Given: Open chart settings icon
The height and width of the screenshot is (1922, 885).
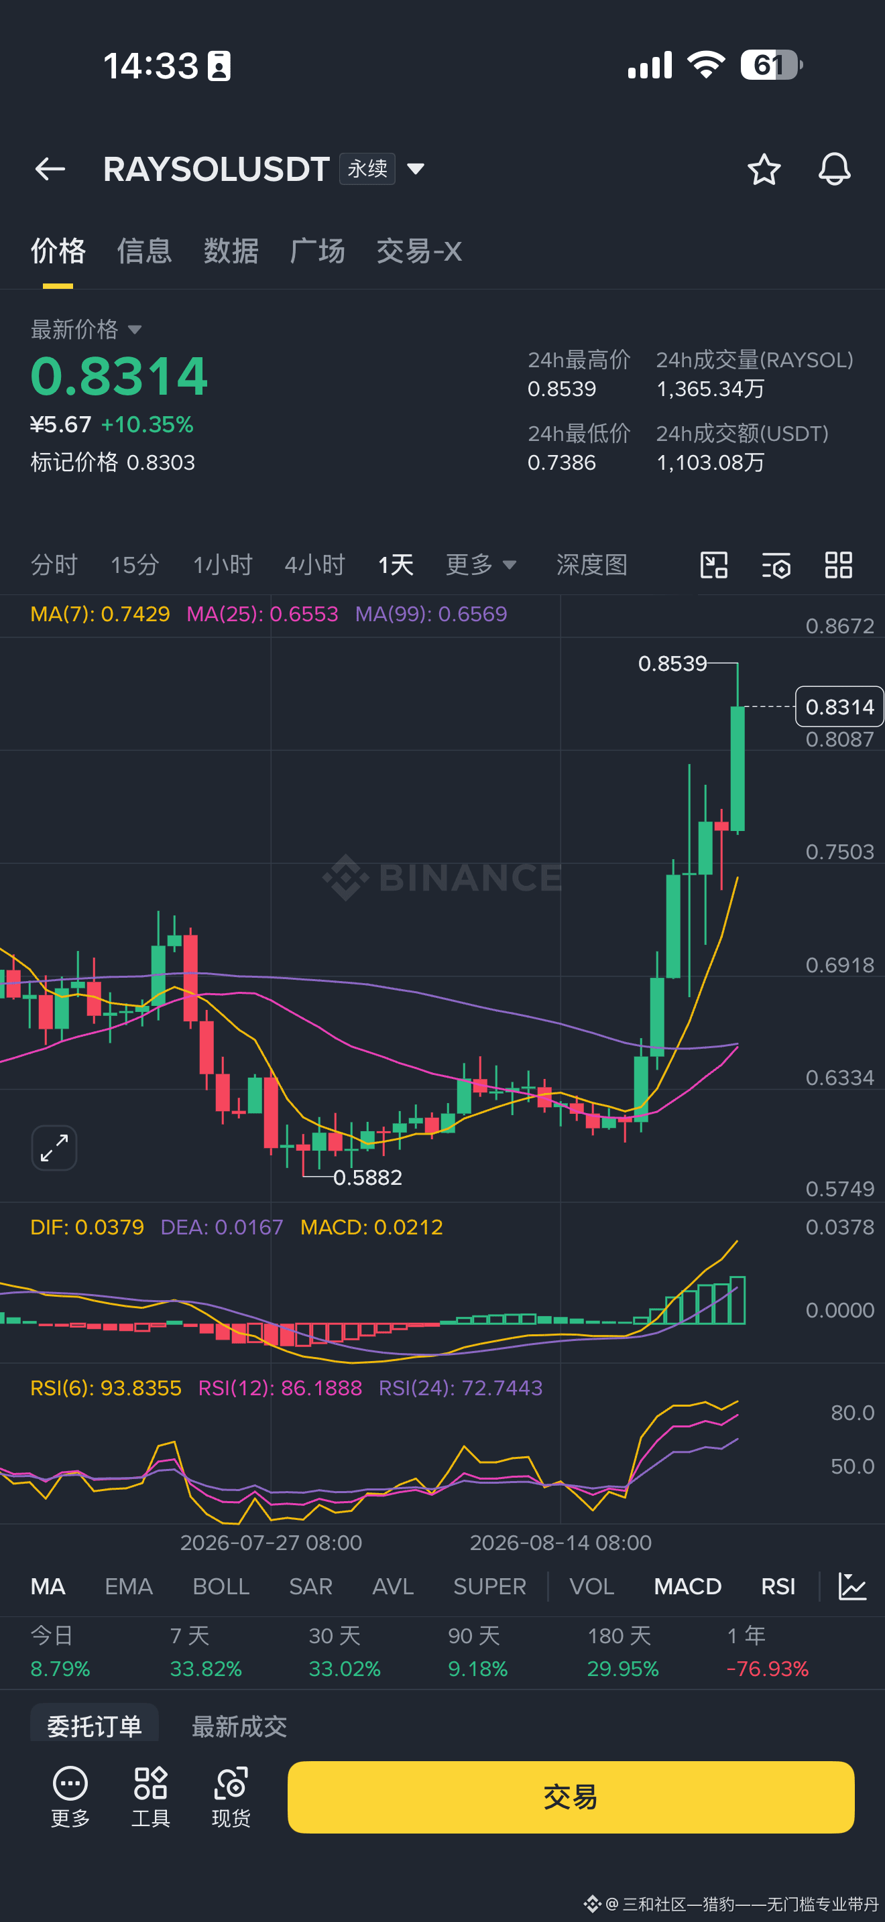Looking at the screenshot, I should click(776, 565).
